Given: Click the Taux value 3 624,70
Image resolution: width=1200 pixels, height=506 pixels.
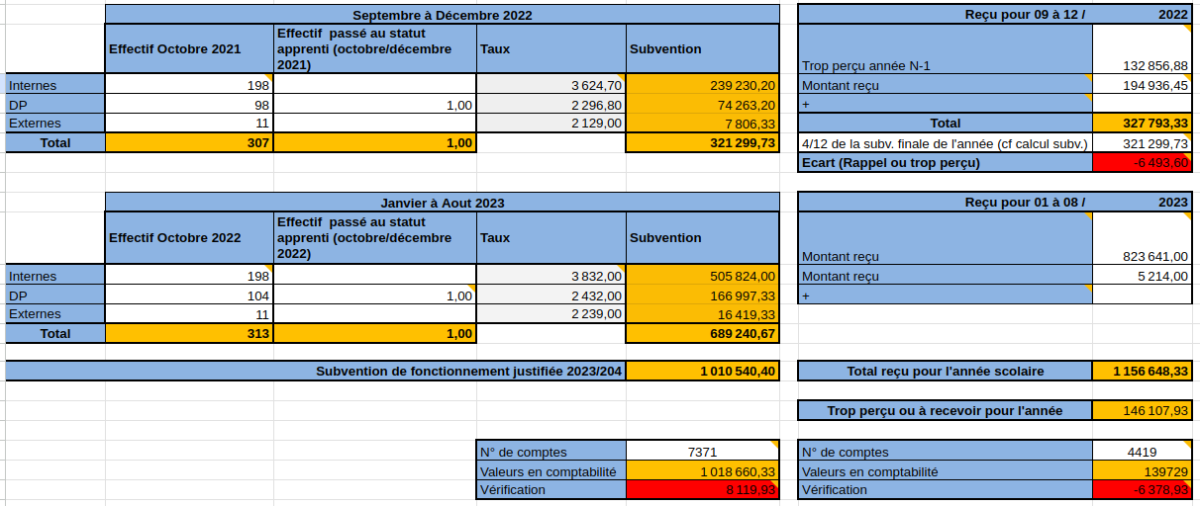Looking at the screenshot, I should pos(551,85).
